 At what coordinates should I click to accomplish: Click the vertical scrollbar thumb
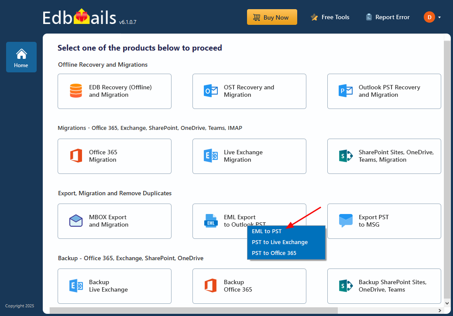coord(447,169)
